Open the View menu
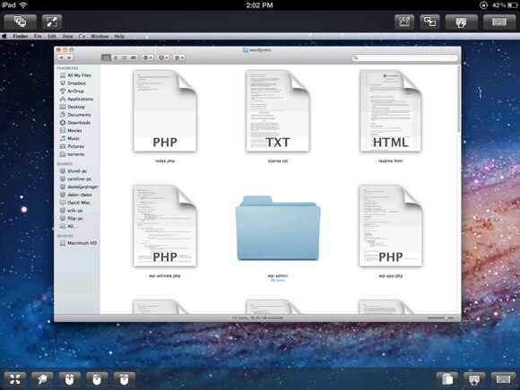 coord(67,36)
